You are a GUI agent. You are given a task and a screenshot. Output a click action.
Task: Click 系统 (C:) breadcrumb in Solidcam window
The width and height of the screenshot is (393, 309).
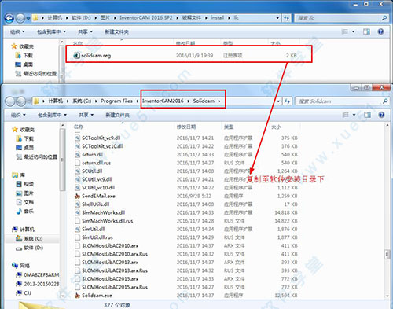(x=82, y=101)
